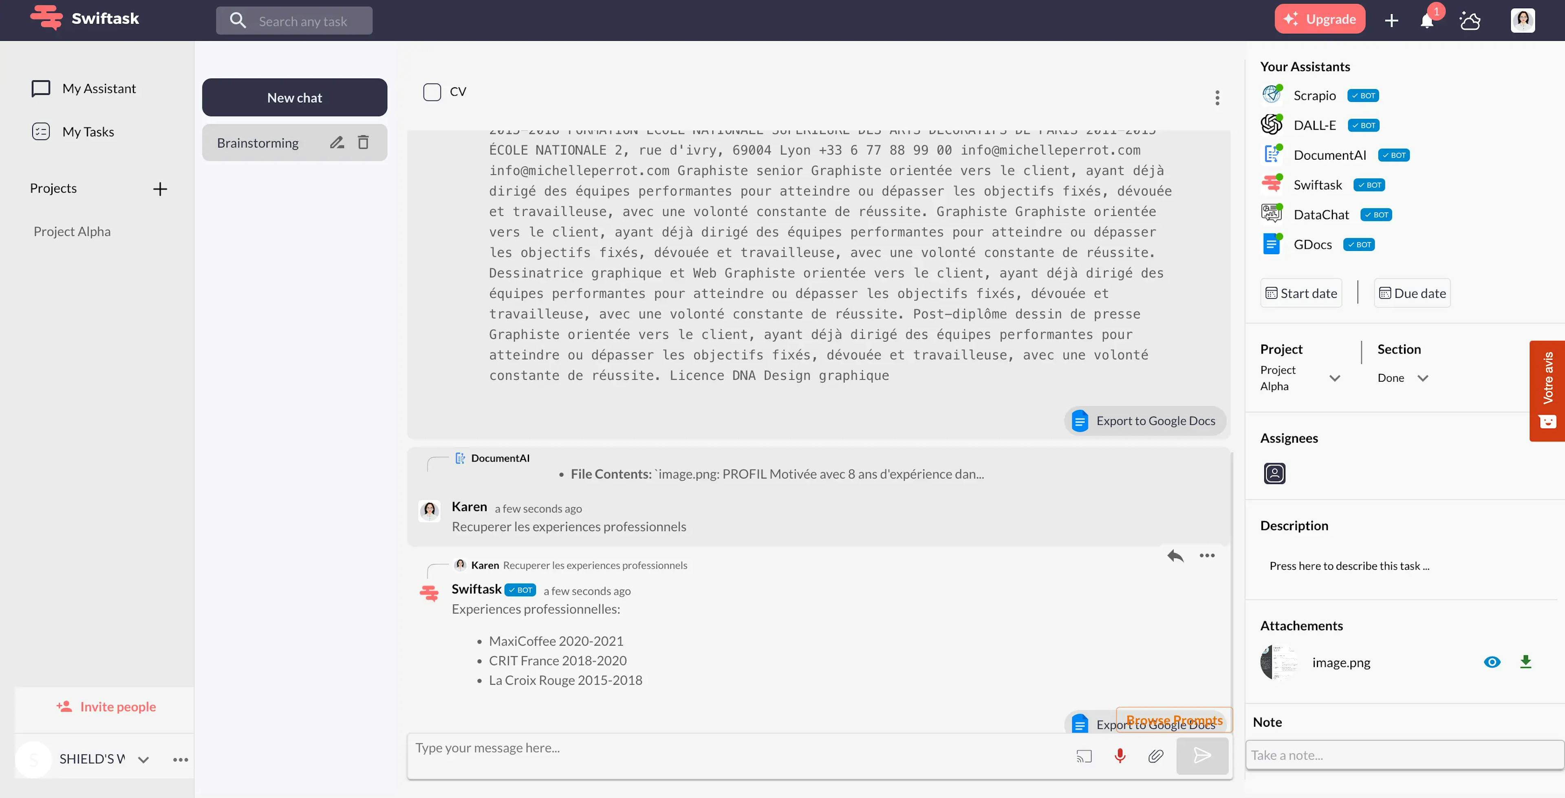The height and width of the screenshot is (798, 1565).
Task: Export the result to Google Docs
Action: click(x=1144, y=420)
